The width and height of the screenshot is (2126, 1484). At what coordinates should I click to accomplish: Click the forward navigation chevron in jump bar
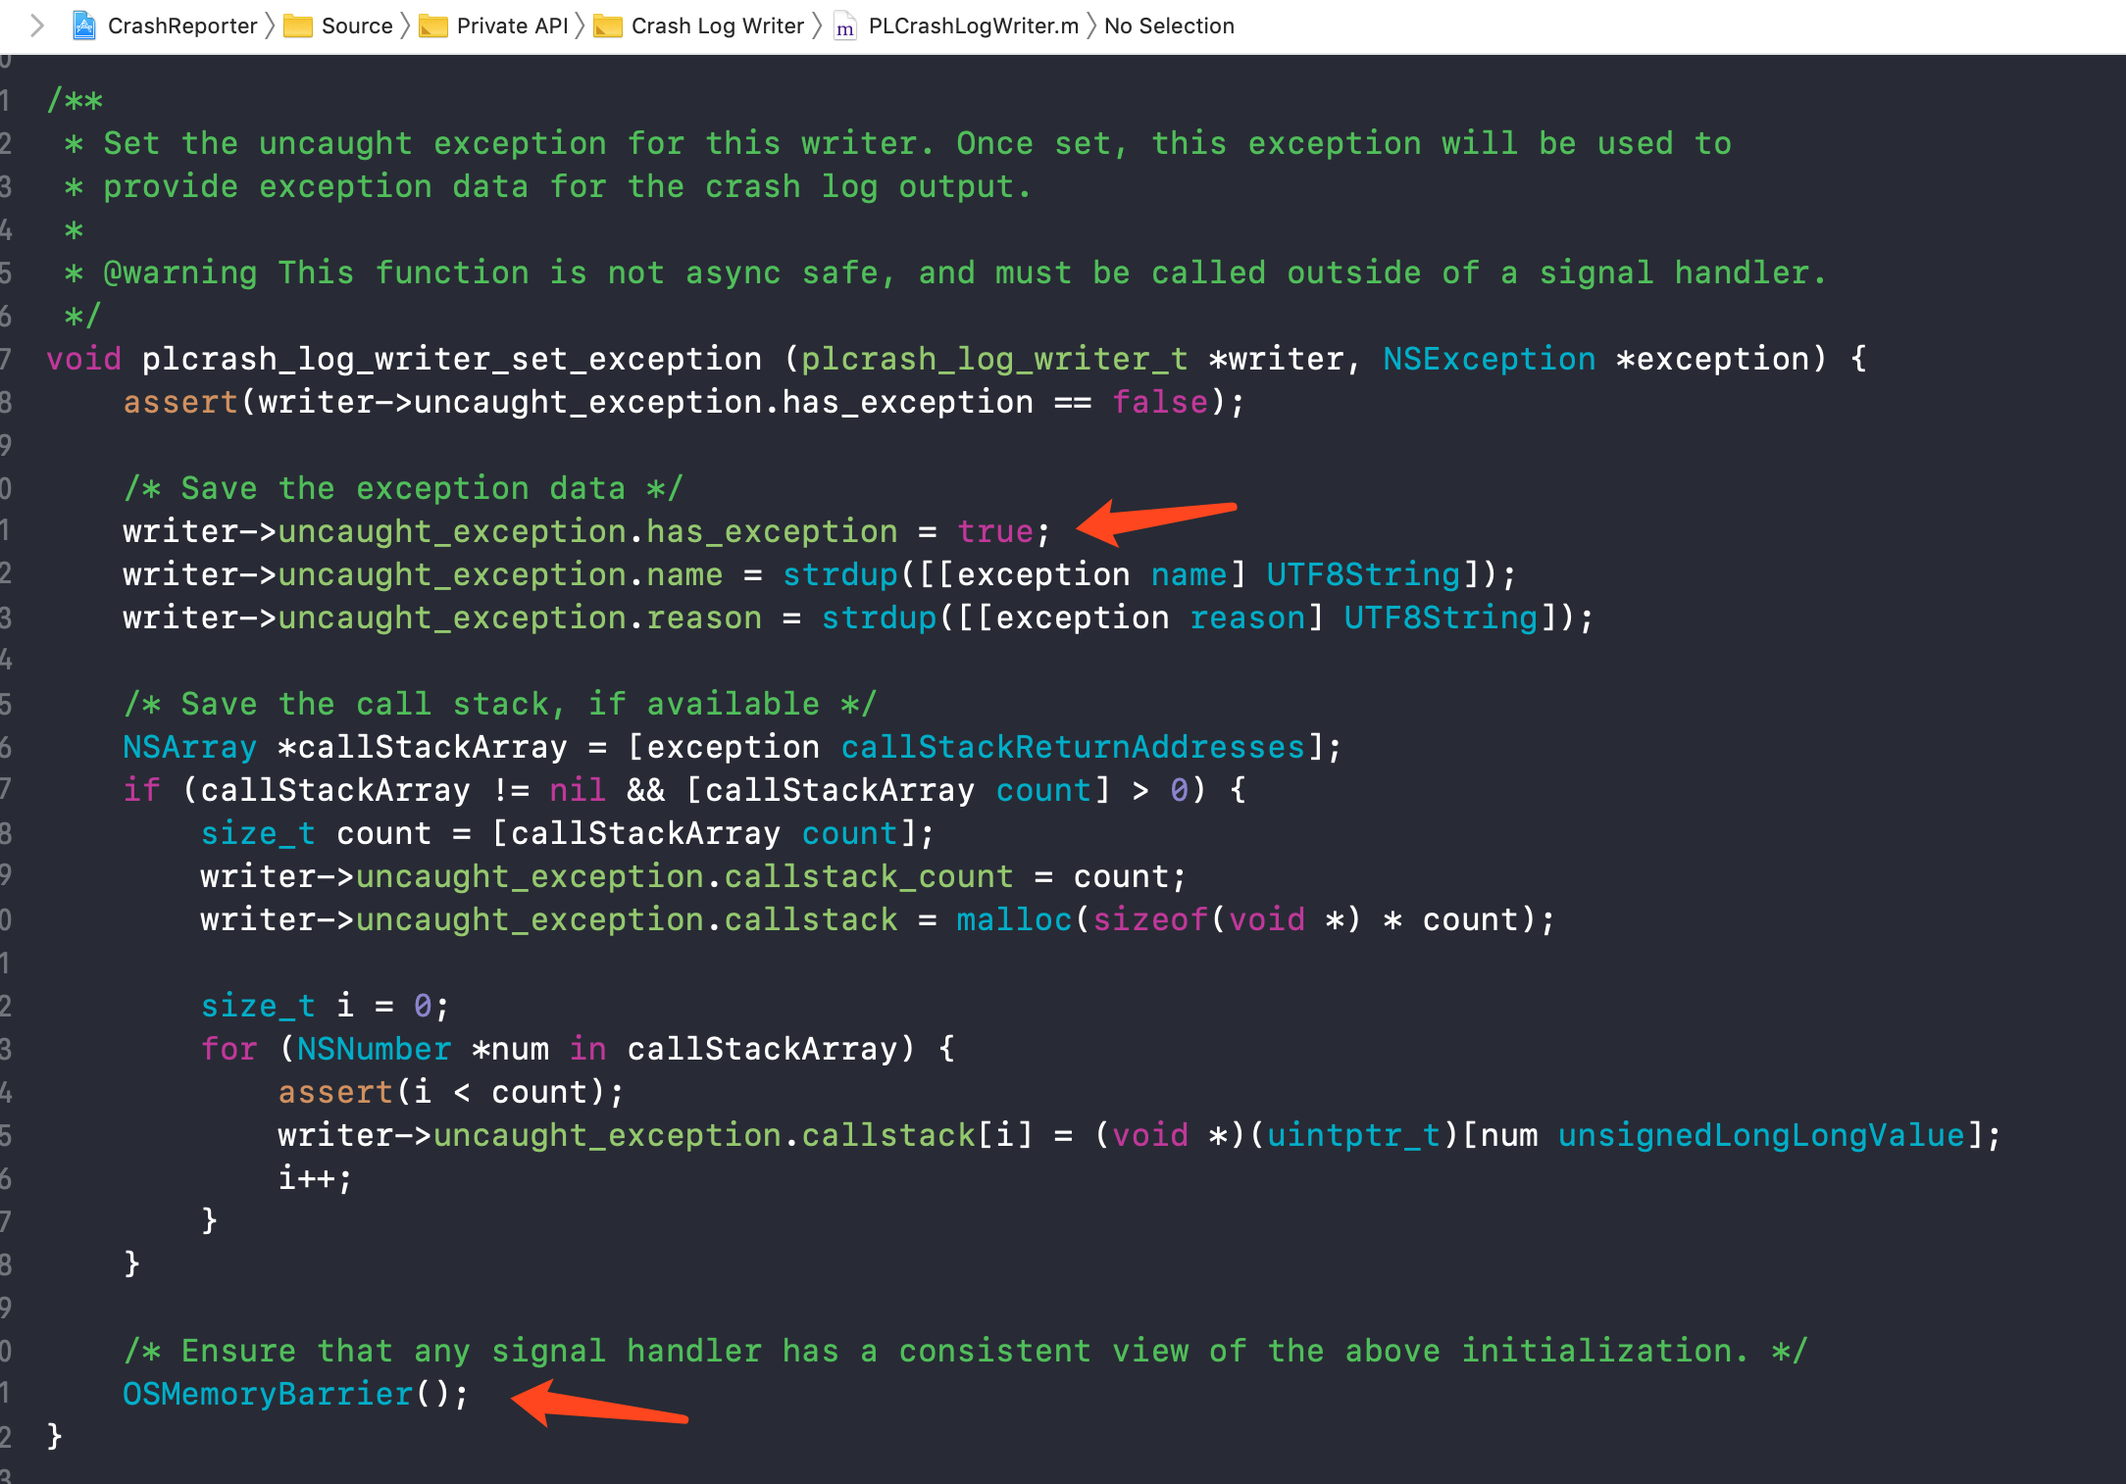coord(37,25)
